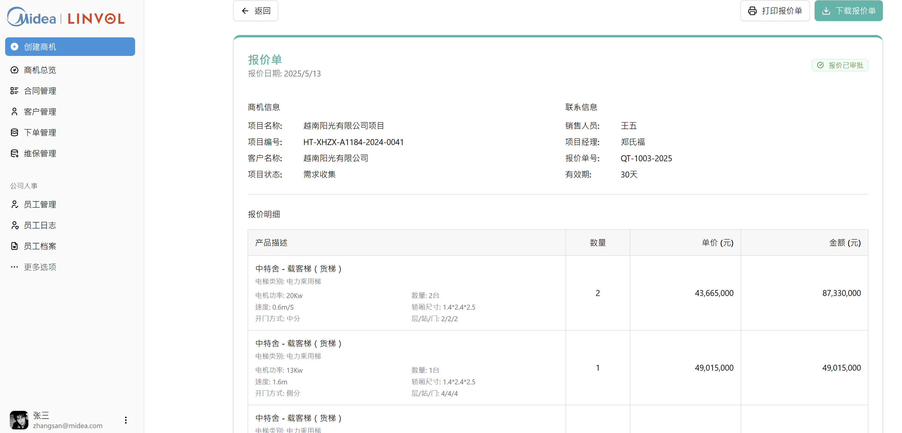Click the 合同管理 list icon

pyautogui.click(x=14, y=91)
